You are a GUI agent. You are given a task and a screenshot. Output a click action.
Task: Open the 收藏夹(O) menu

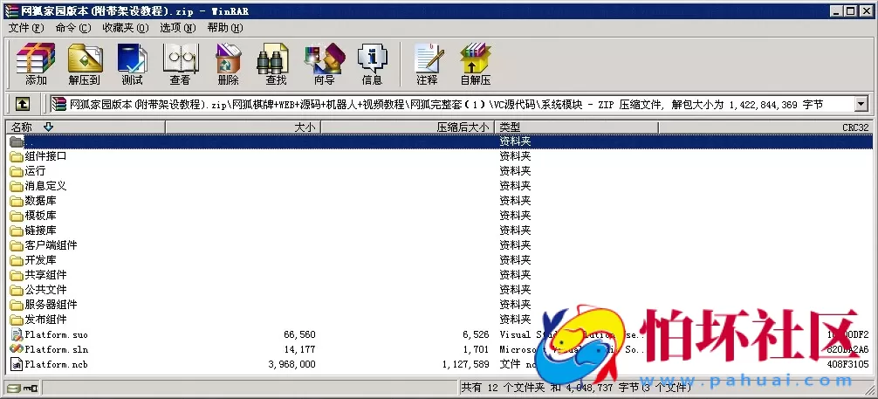pyautogui.click(x=126, y=28)
